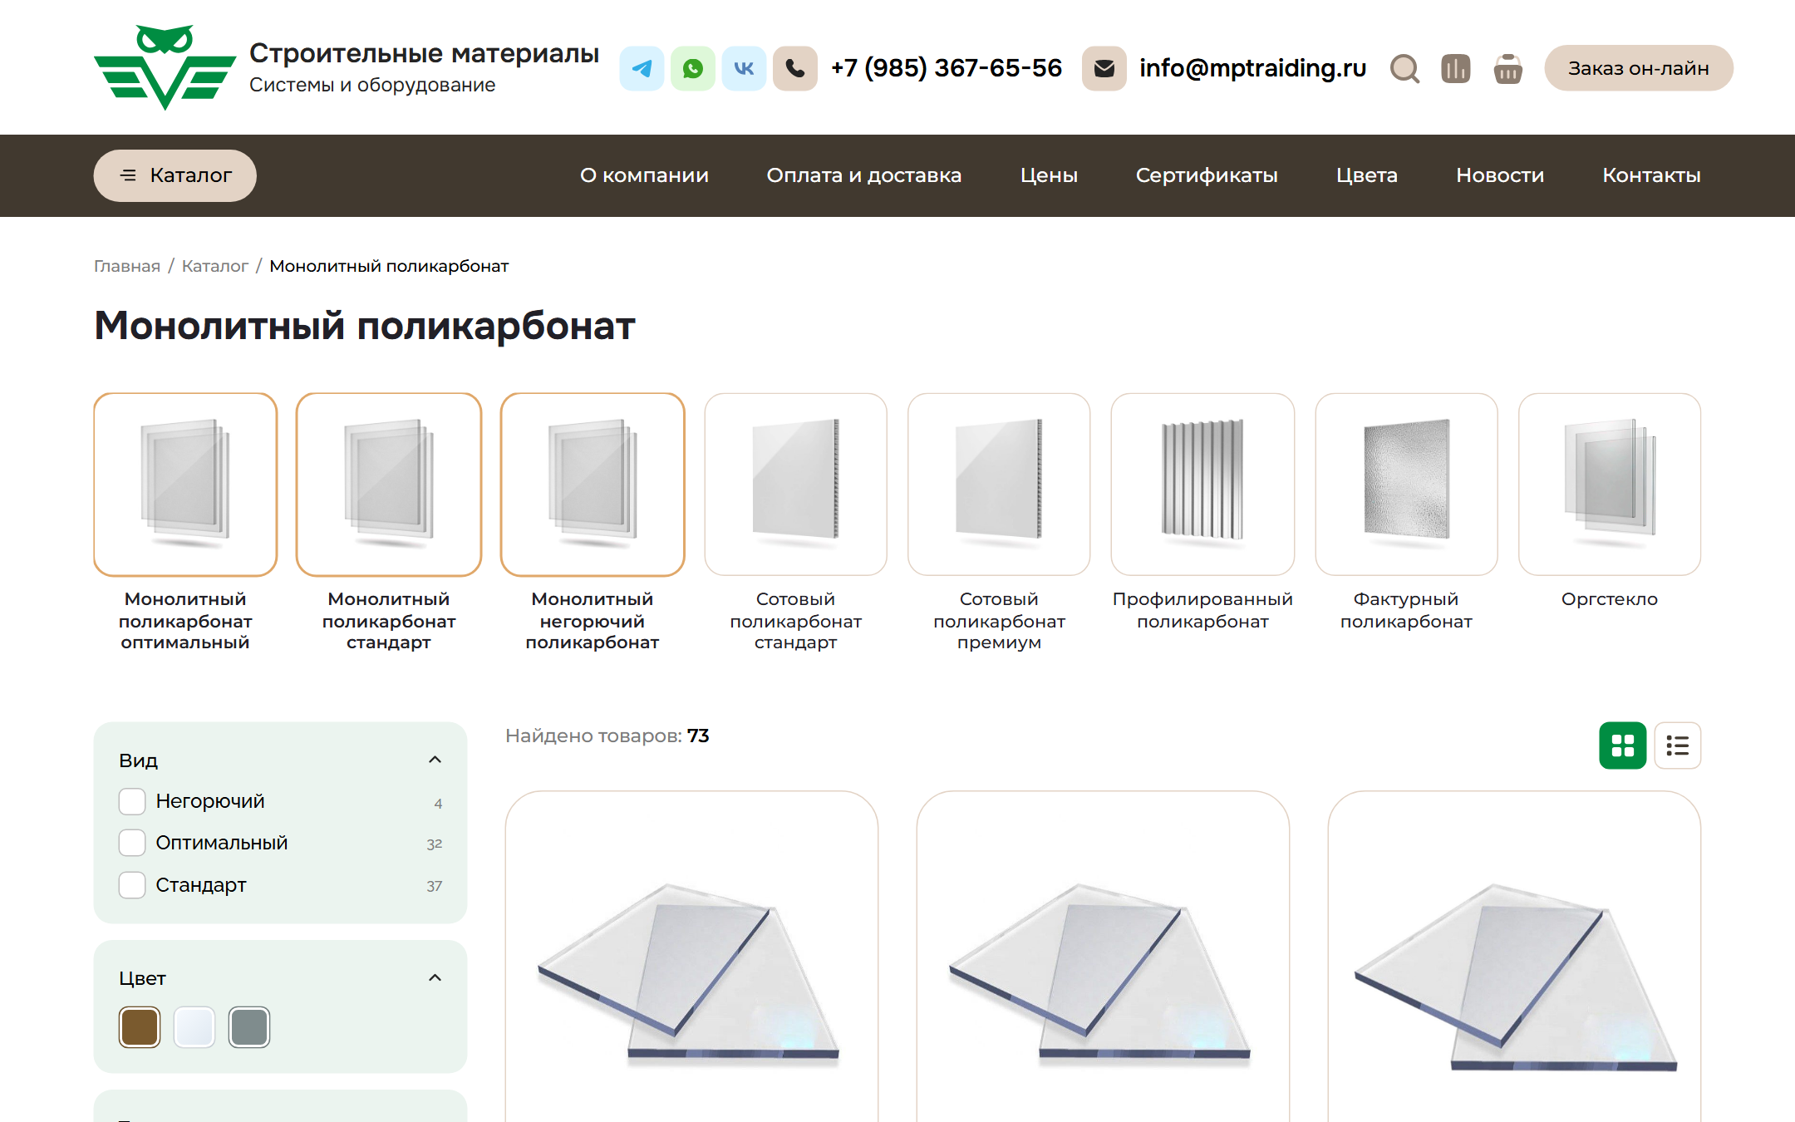Open the VK social icon
The height and width of the screenshot is (1122, 1795).
click(x=744, y=68)
